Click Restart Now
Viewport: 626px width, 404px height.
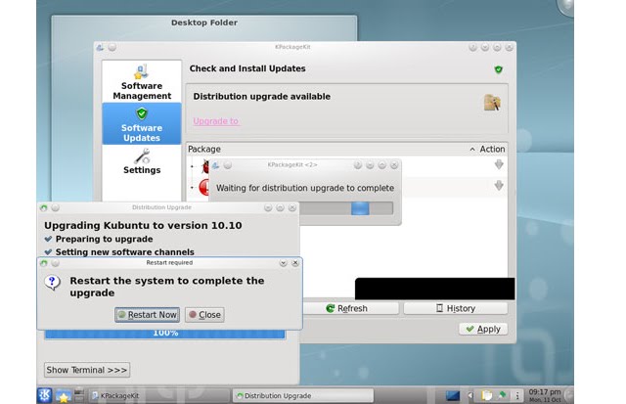pyautogui.click(x=148, y=315)
